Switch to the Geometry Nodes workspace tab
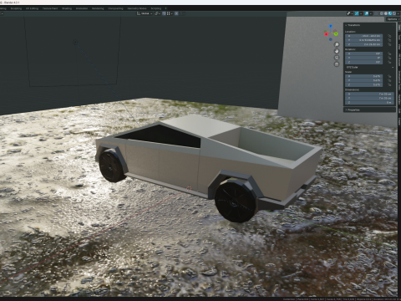 [137, 8]
